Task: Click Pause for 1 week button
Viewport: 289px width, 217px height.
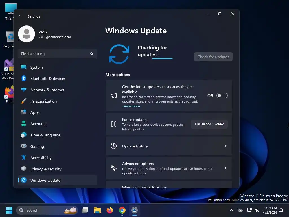Action: pyautogui.click(x=209, y=124)
